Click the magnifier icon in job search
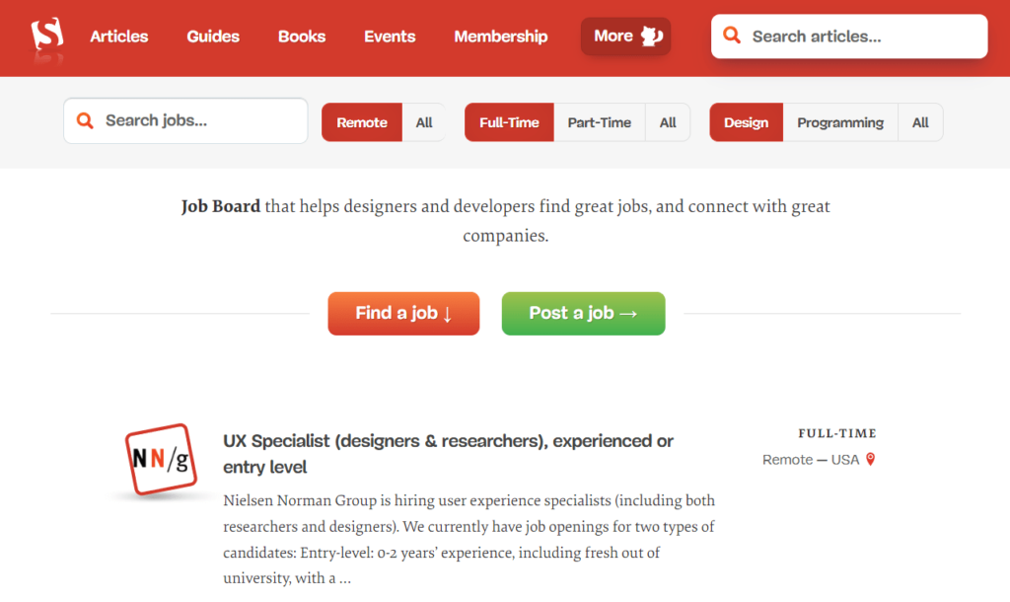The image size is (1010, 602). 85,120
